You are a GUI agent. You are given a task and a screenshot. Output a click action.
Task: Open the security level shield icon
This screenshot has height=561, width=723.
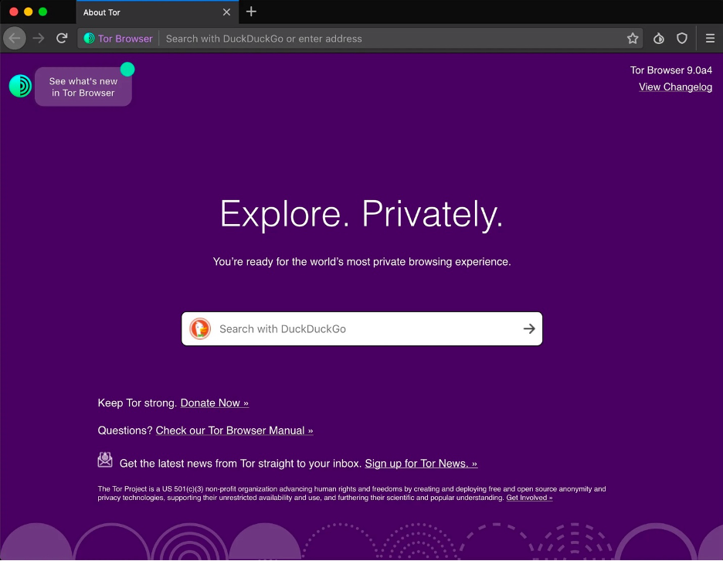pos(682,39)
